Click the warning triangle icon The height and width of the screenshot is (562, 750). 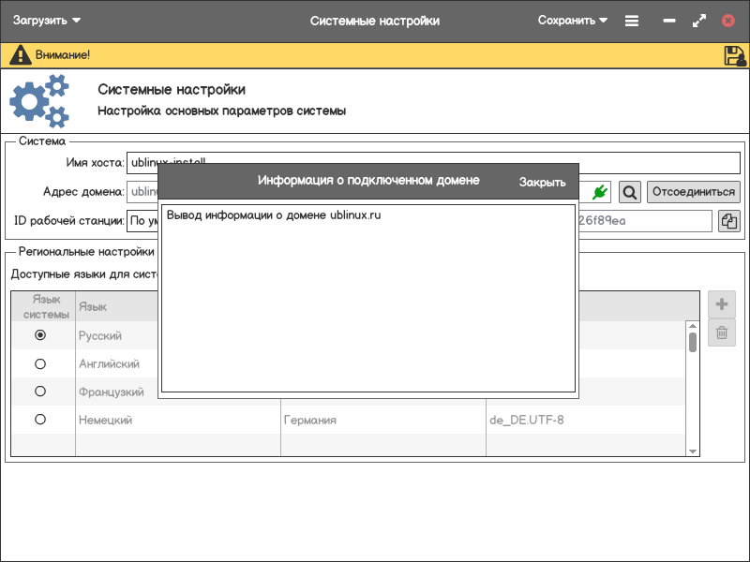[21, 55]
